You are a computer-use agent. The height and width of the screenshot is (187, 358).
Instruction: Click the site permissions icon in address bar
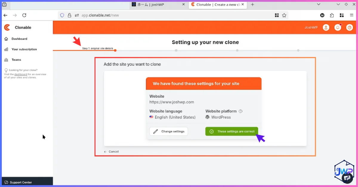77,15
